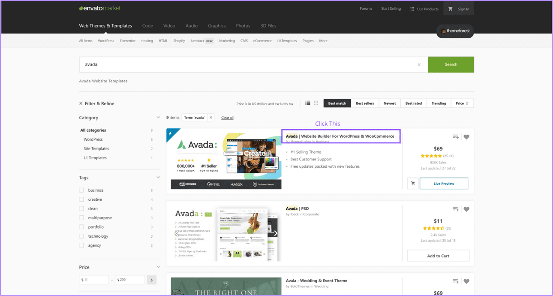Open the ThemeForest badge
553x296 pixels.
[455, 31]
